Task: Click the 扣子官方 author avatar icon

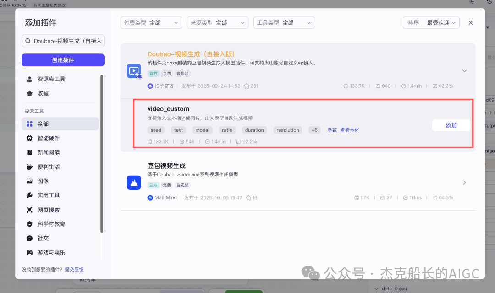Action: (150, 86)
